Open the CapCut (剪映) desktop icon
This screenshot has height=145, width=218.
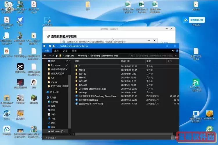click(x=20, y=68)
